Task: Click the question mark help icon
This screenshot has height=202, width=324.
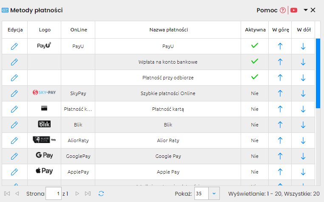Action: coord(283,10)
